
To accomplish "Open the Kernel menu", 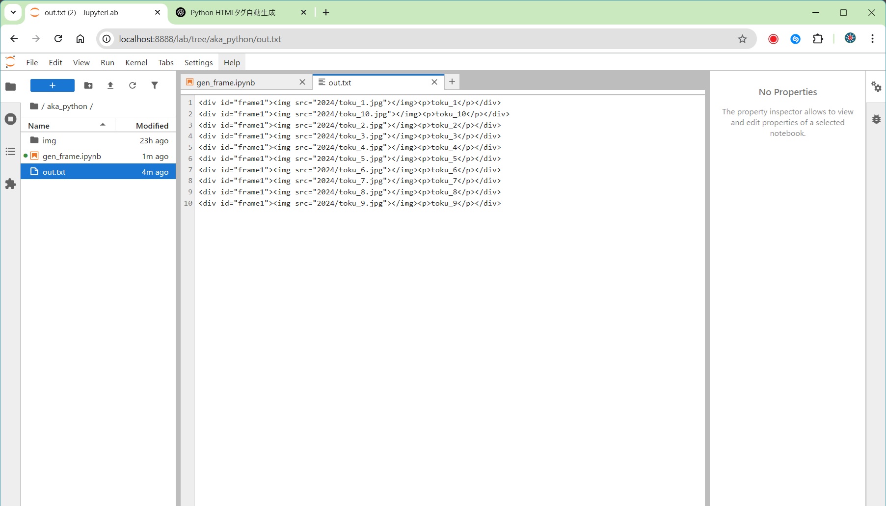I will [136, 62].
